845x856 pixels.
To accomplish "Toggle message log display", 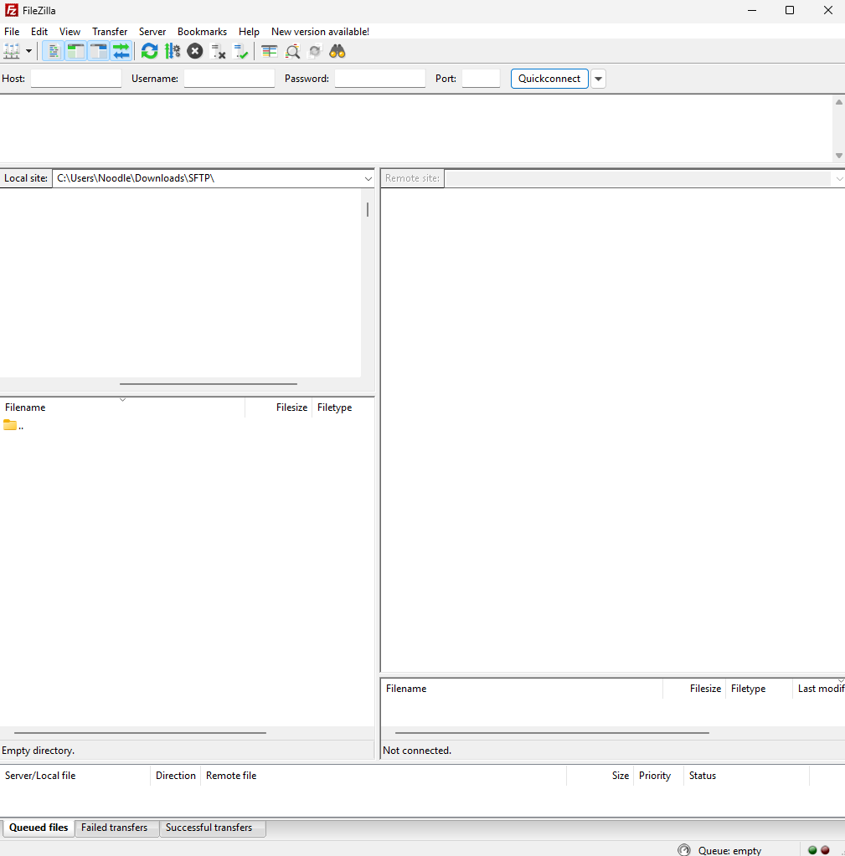I will tap(53, 51).
